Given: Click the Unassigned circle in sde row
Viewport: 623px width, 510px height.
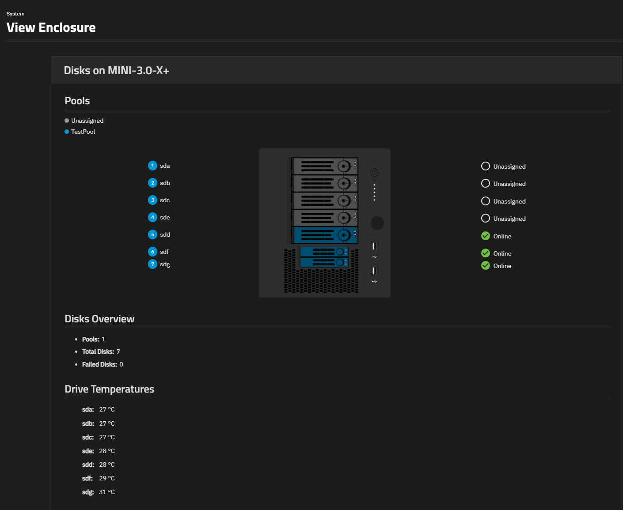Looking at the screenshot, I should pyautogui.click(x=485, y=218).
